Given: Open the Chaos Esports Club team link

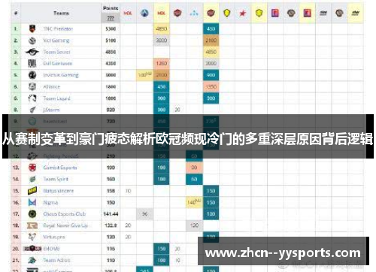Looking at the screenshot, I should 65,214.
